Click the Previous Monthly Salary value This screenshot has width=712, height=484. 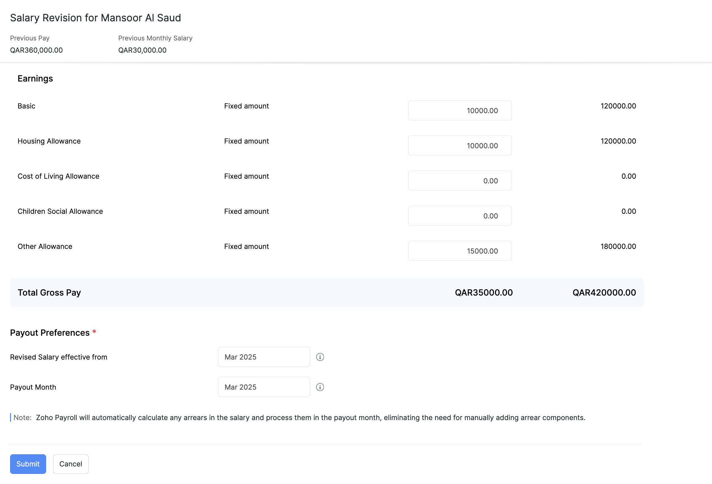click(x=142, y=50)
